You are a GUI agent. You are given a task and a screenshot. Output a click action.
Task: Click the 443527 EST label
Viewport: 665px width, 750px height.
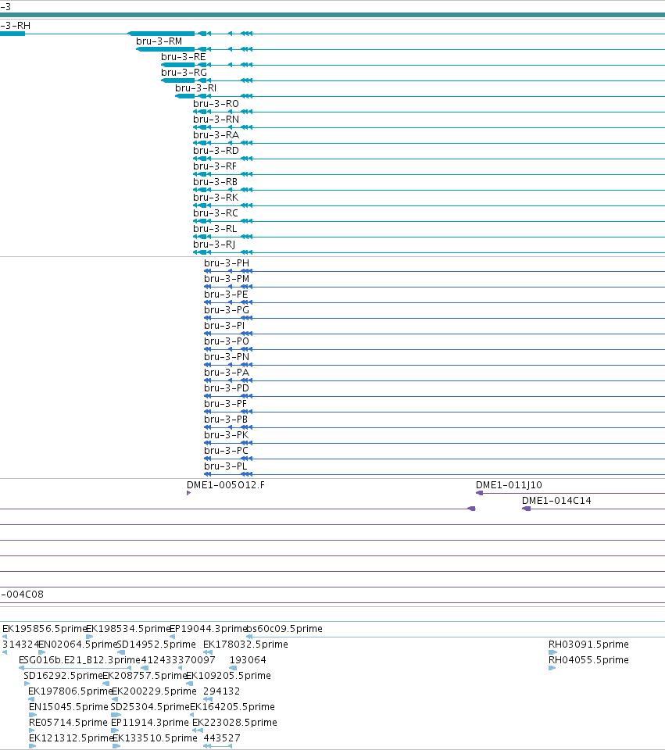(221, 738)
